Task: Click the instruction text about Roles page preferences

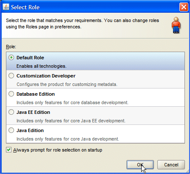Action: tap(82, 24)
